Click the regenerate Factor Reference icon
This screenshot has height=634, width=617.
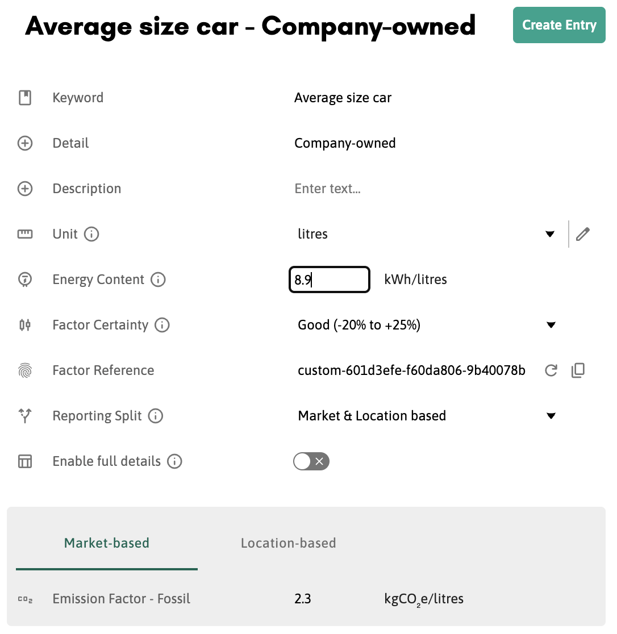(551, 371)
